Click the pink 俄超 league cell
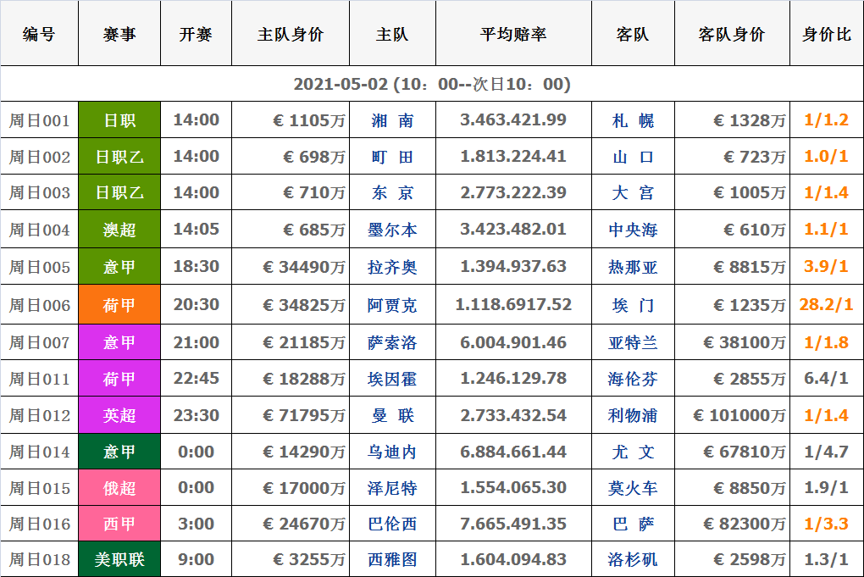The image size is (864, 577). pos(119,488)
